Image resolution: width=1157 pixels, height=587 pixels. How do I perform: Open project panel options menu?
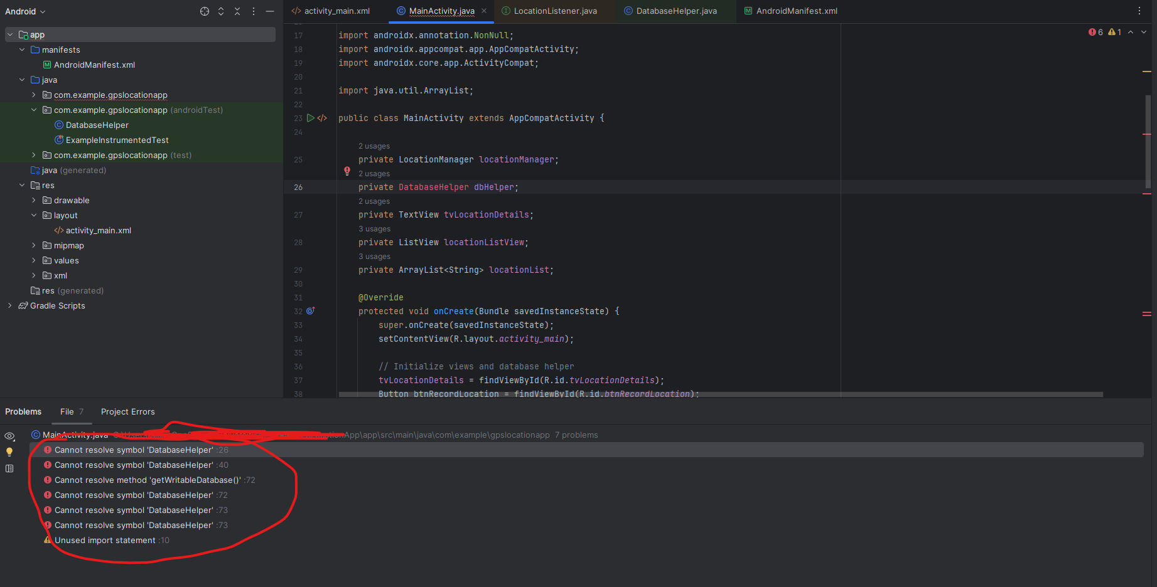pos(254,11)
